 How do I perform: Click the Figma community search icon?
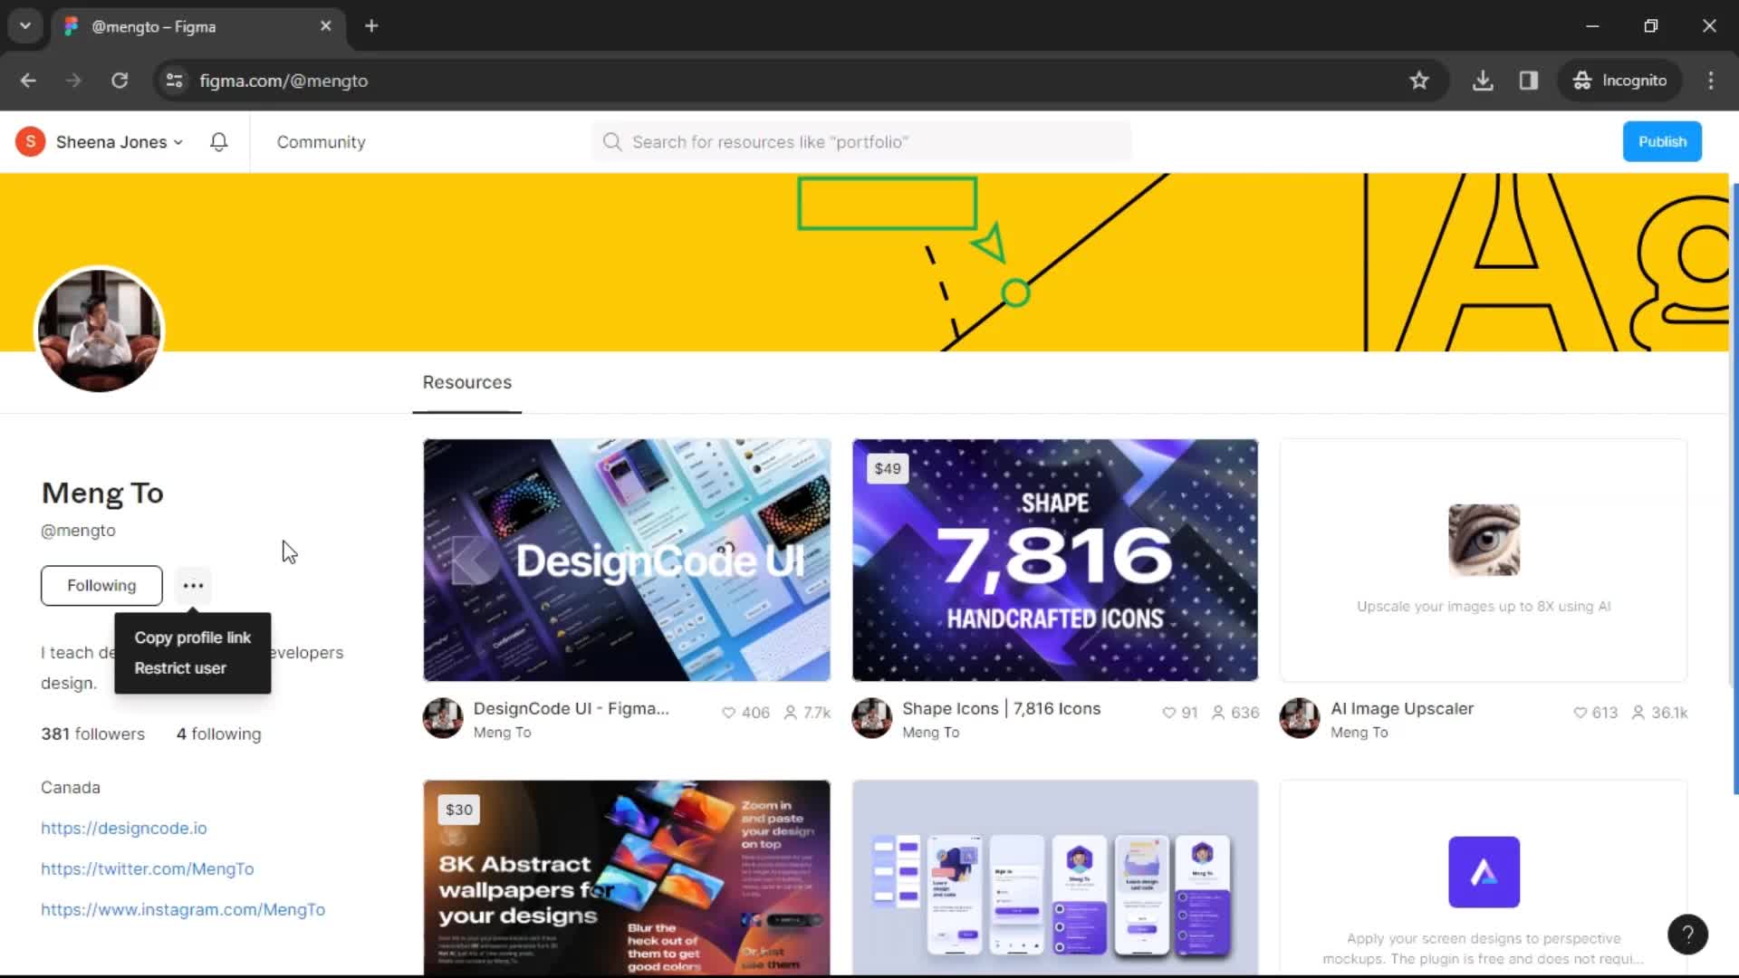612,141
